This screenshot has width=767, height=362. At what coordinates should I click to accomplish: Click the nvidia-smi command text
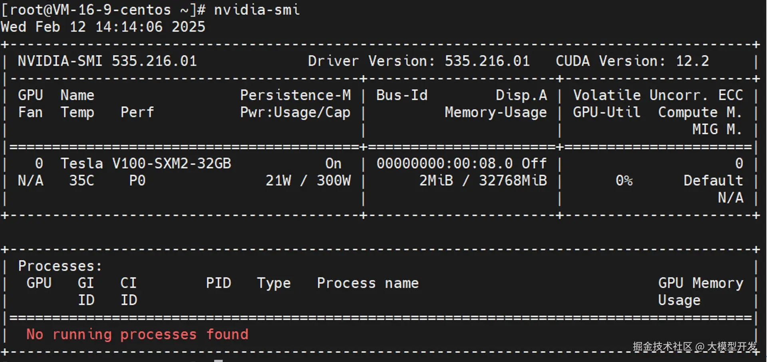tap(256, 10)
